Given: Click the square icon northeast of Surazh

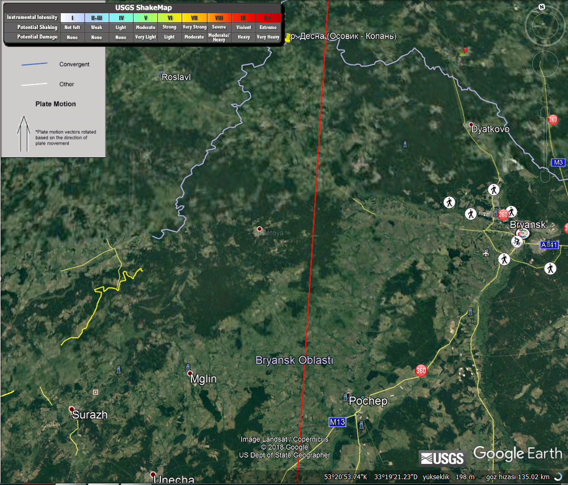Looking at the screenshot, I should [95, 392].
